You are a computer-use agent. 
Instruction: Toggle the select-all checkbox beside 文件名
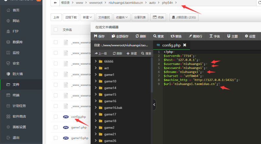(56, 30)
